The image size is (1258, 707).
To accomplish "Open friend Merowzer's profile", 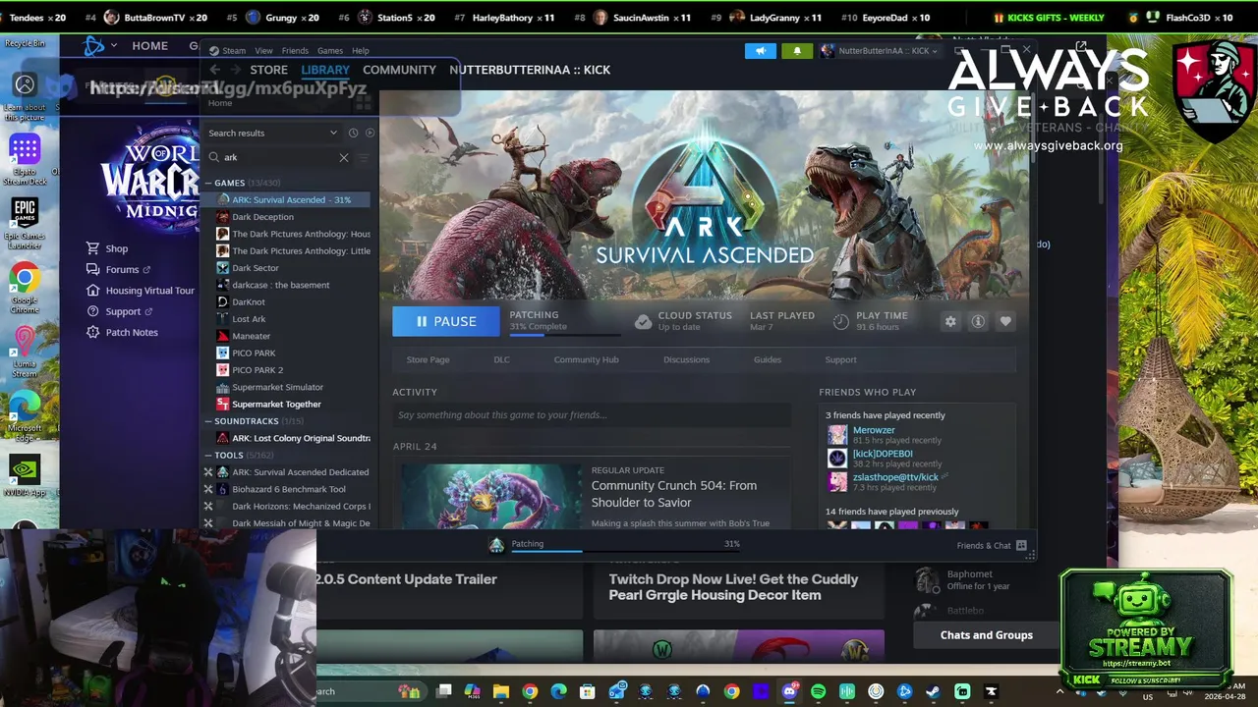I will tap(874, 430).
